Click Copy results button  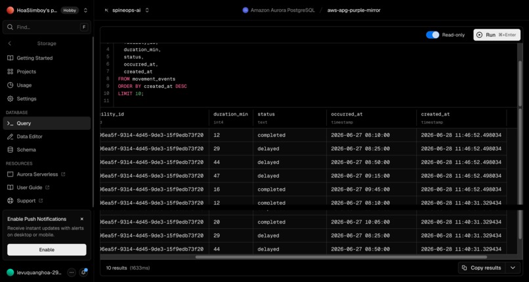[482, 268]
